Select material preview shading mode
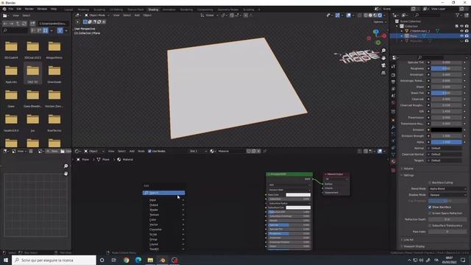471x265 pixels. 375,15
